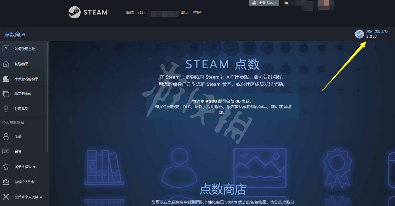Image resolution: width=395 pixels, height=206 pixels.
Task: Click the 2,937 points balance value
Action: pos(372,37)
